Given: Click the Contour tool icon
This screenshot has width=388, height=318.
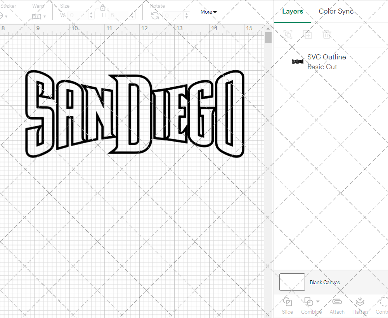Looking at the screenshot, I should click(383, 302).
